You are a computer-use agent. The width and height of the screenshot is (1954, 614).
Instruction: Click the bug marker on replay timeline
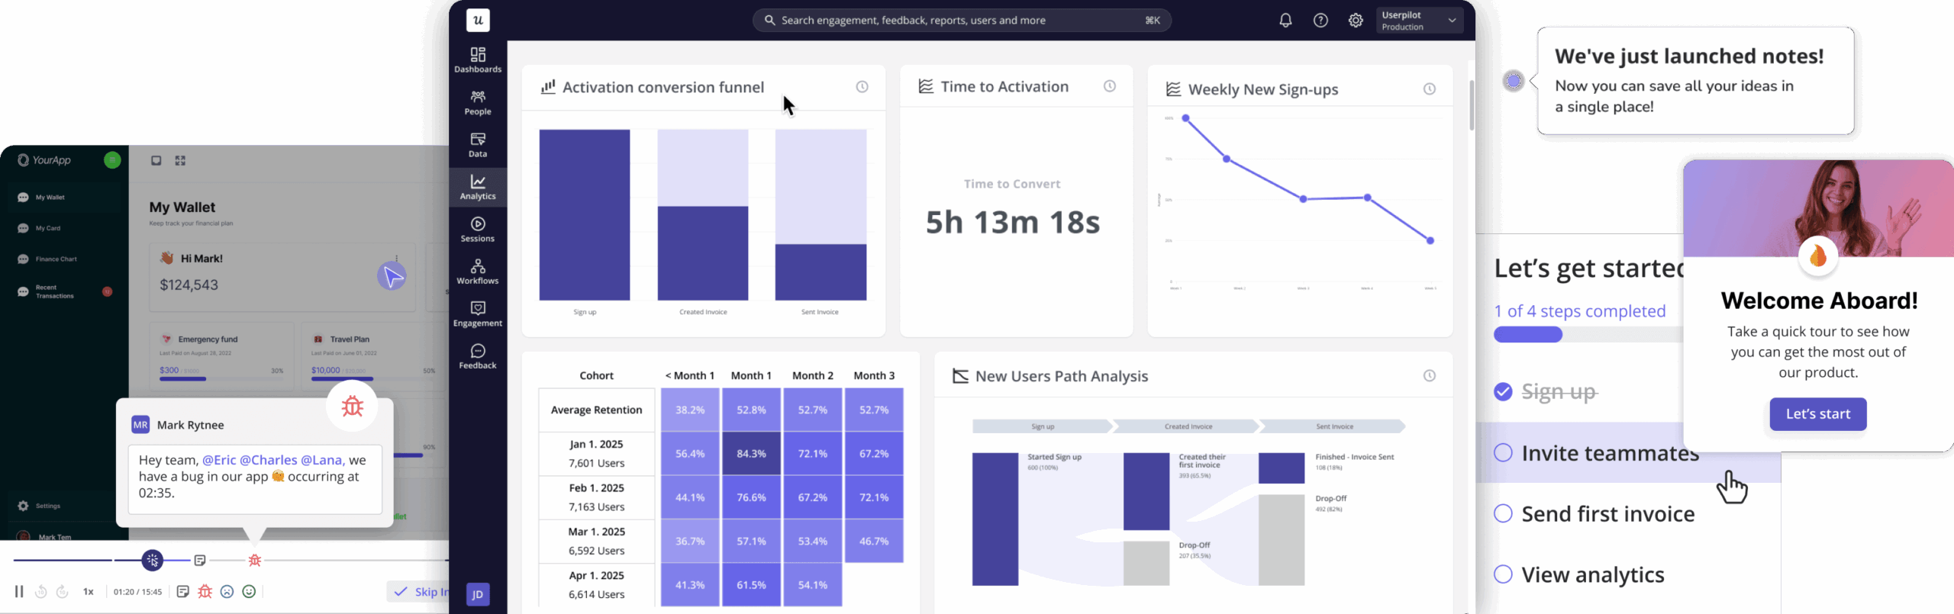coord(255,561)
